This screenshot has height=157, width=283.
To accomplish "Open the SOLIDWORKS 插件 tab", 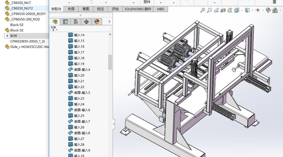I will [138, 9].
